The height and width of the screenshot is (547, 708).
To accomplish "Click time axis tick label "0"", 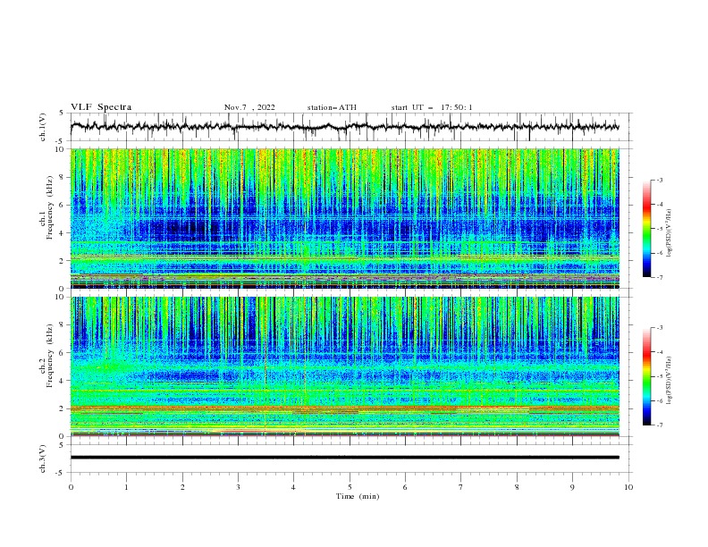I will pyautogui.click(x=71, y=487).
